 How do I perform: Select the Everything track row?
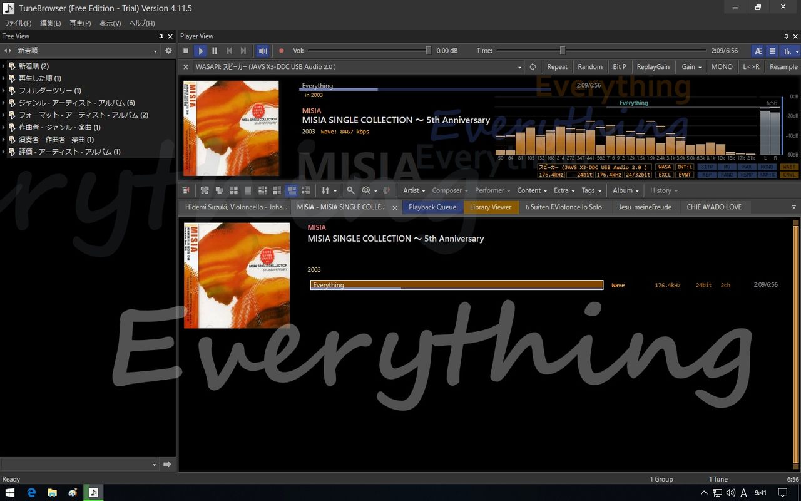point(457,285)
